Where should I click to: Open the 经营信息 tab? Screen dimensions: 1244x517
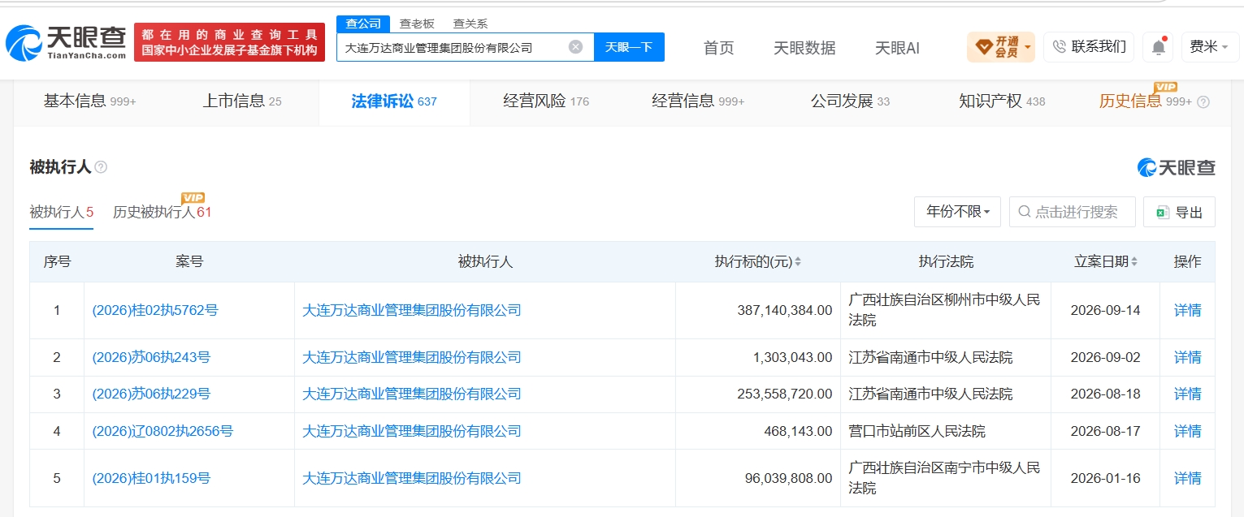tap(698, 101)
